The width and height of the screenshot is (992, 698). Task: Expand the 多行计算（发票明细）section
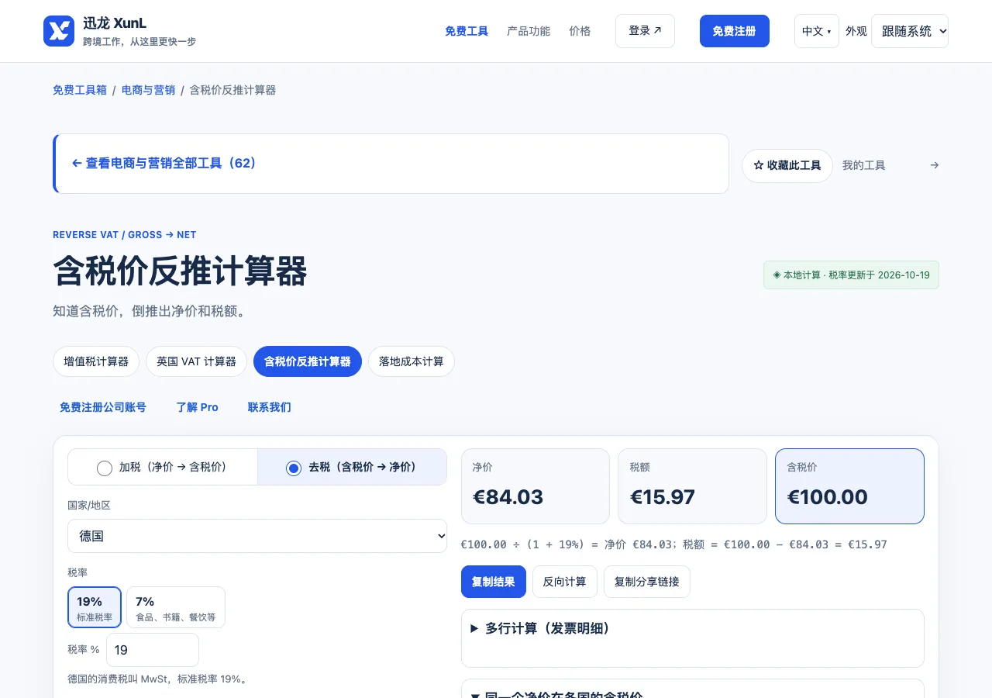coord(693,629)
